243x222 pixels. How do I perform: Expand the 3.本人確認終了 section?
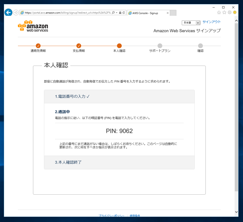coord(119,163)
